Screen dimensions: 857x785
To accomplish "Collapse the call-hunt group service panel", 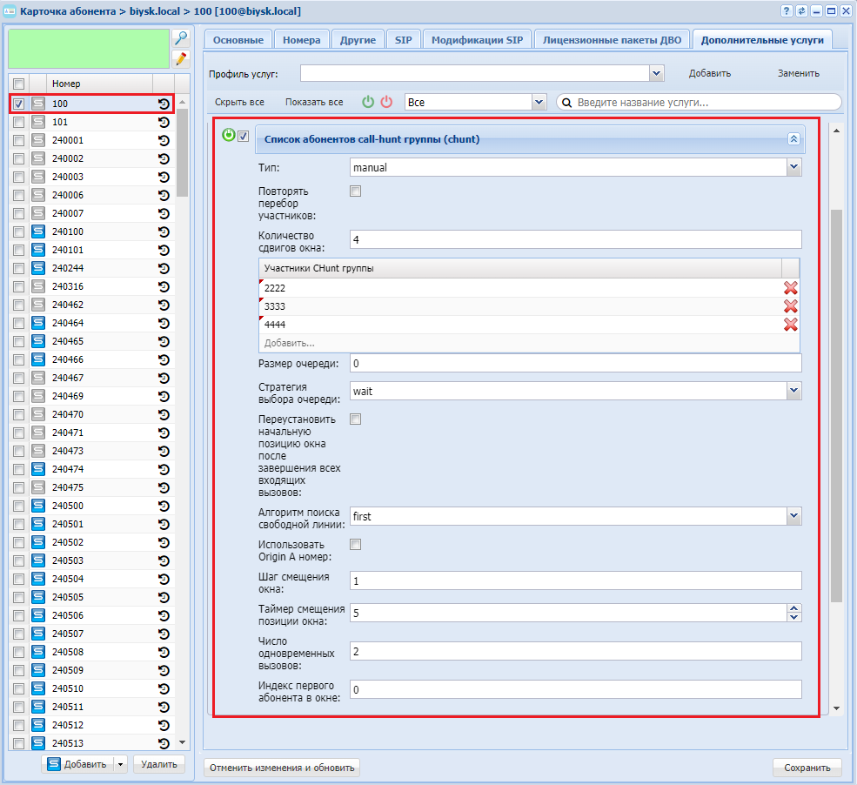I will pyautogui.click(x=793, y=139).
